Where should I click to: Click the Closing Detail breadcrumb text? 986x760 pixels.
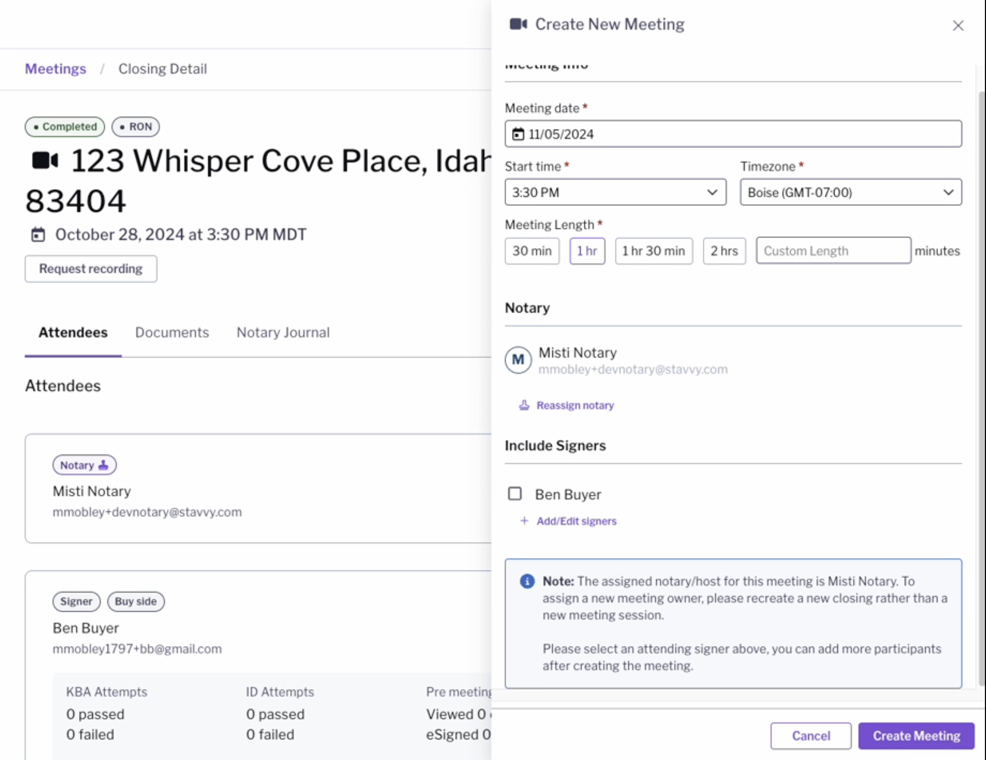[163, 69]
